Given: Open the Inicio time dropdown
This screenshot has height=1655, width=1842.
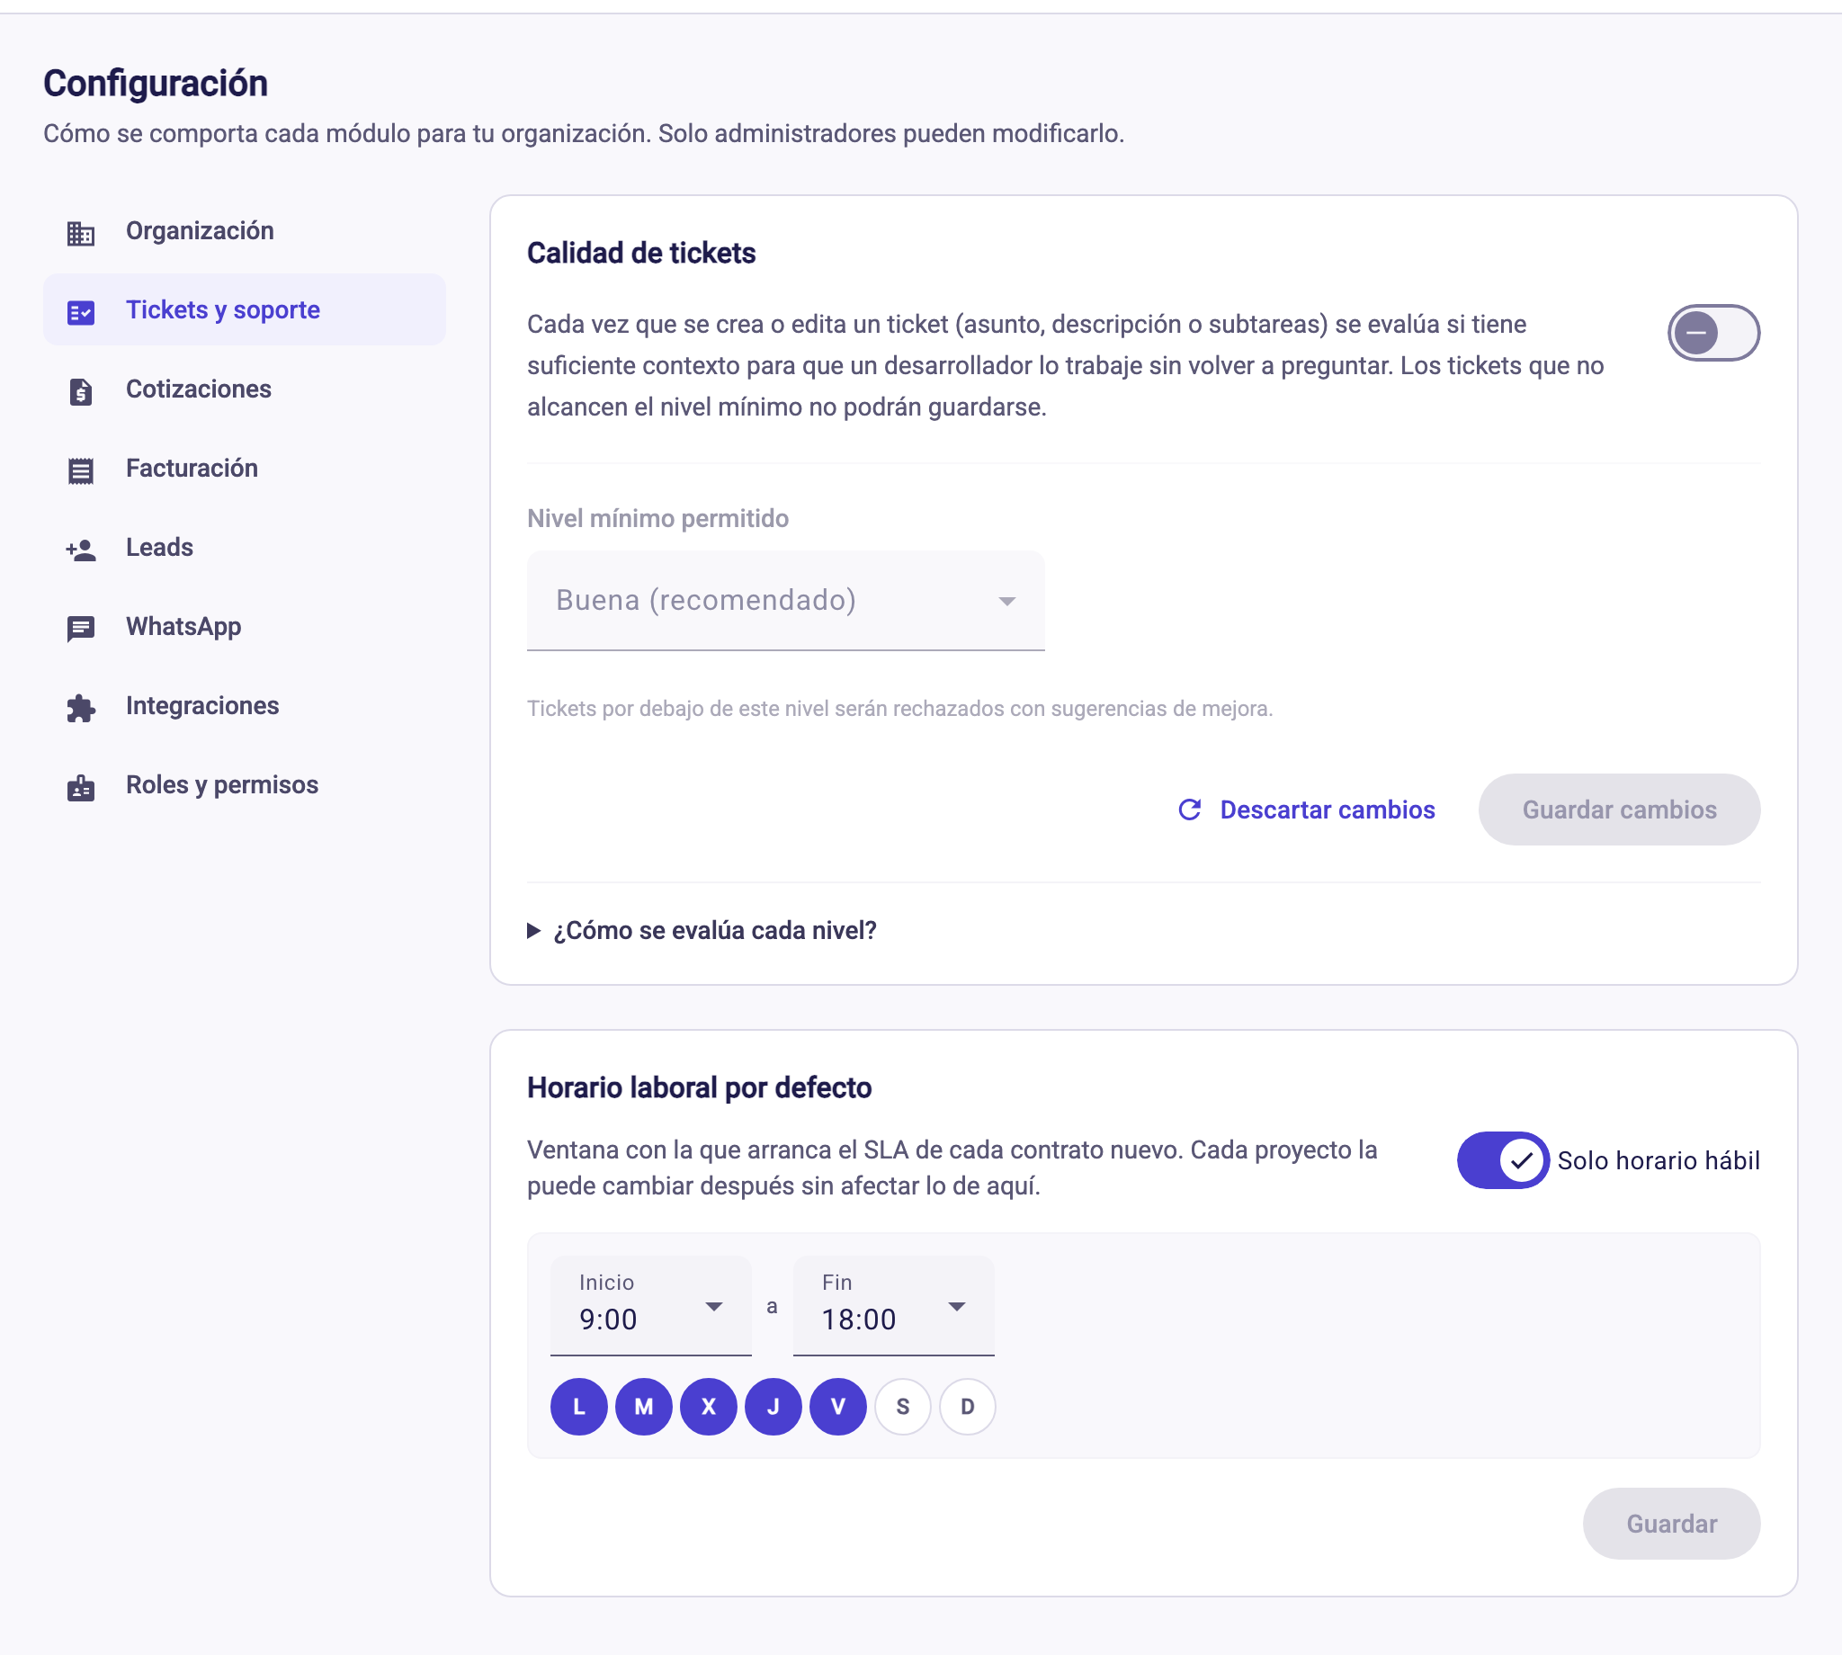Looking at the screenshot, I should coord(651,1306).
